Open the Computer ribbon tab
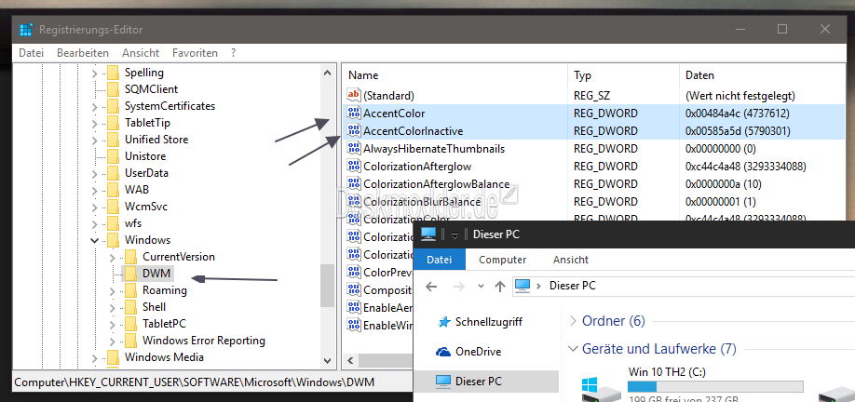 pos(503,260)
